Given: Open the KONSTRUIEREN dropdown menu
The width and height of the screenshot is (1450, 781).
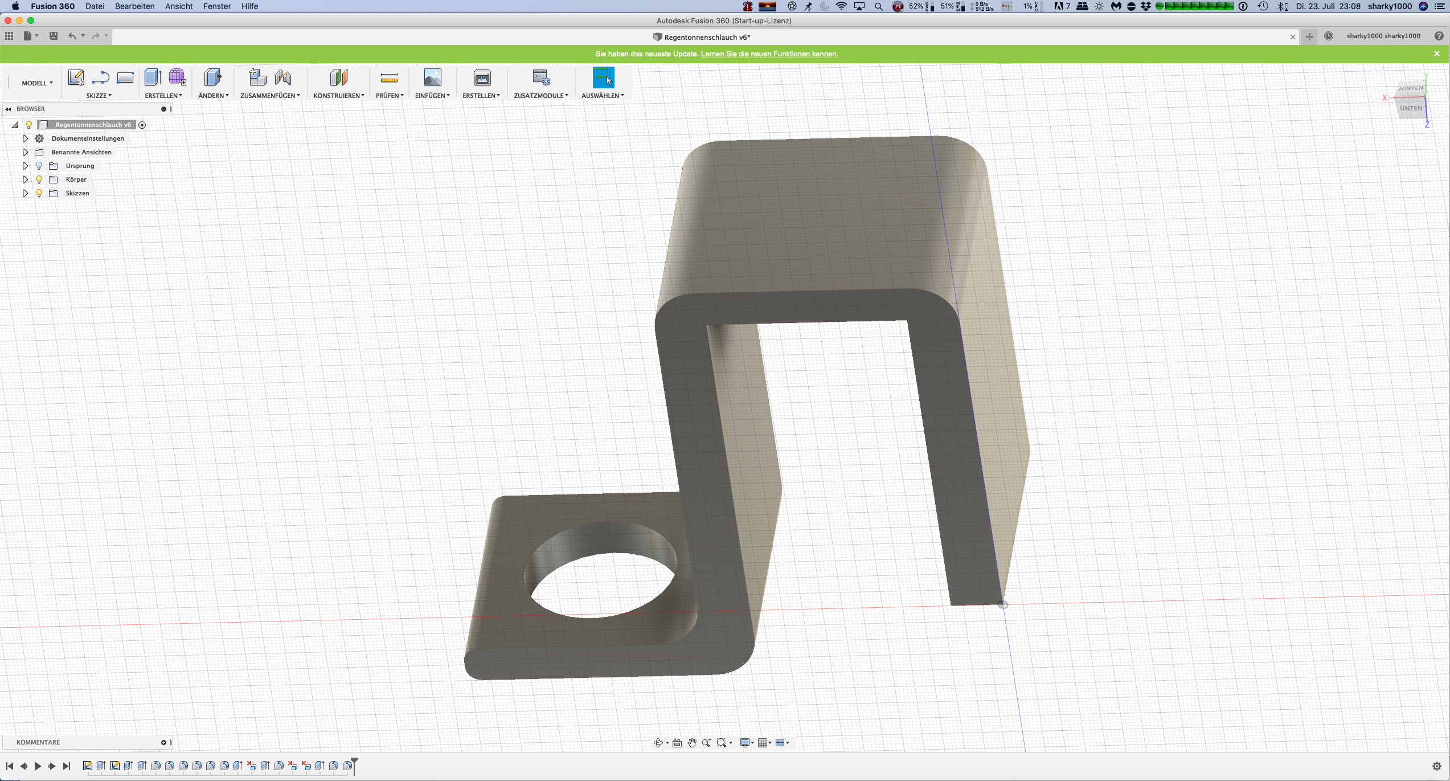Looking at the screenshot, I should click(x=339, y=96).
